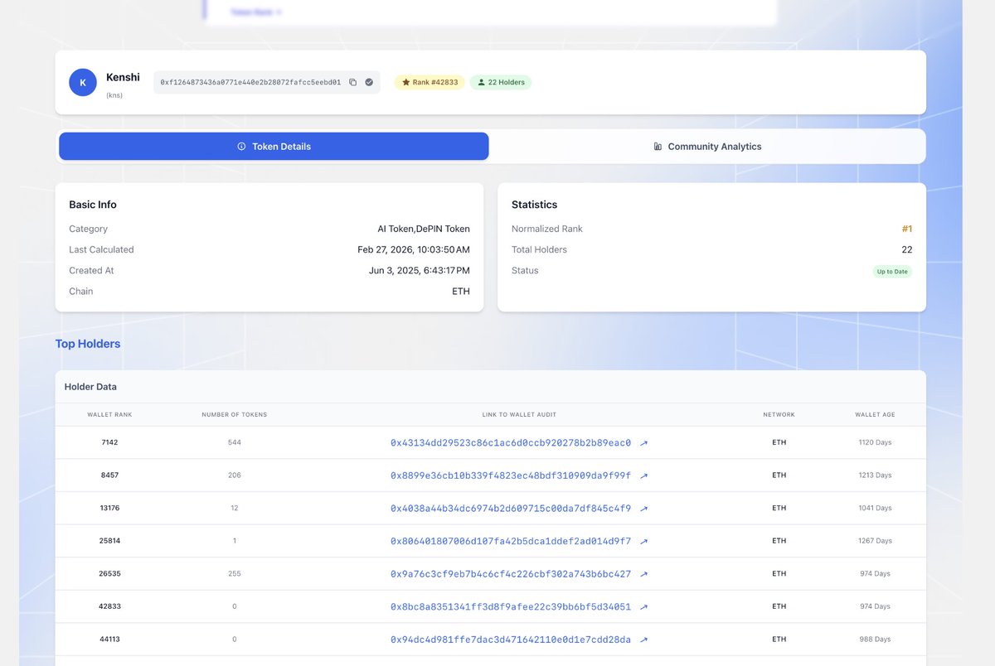Image resolution: width=995 pixels, height=666 pixels.
Task: Click the Normalized Rank #1 value
Action: pos(906,229)
